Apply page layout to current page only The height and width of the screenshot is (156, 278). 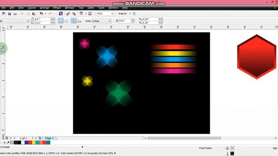[x=79, y=21]
